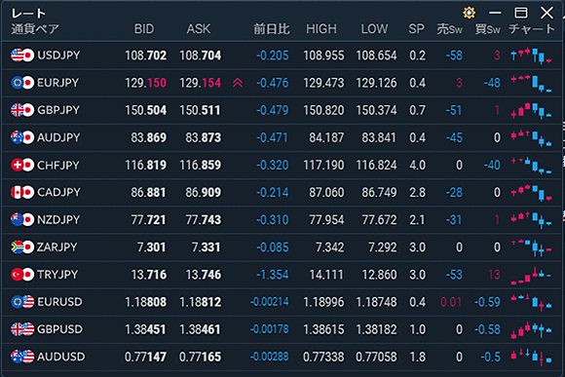Click the USDJPY BID price 108.702
565x377 pixels.
point(146,56)
